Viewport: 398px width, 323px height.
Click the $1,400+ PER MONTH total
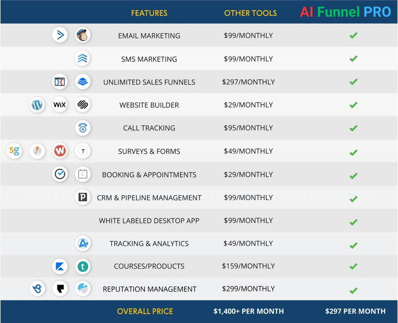point(249,311)
